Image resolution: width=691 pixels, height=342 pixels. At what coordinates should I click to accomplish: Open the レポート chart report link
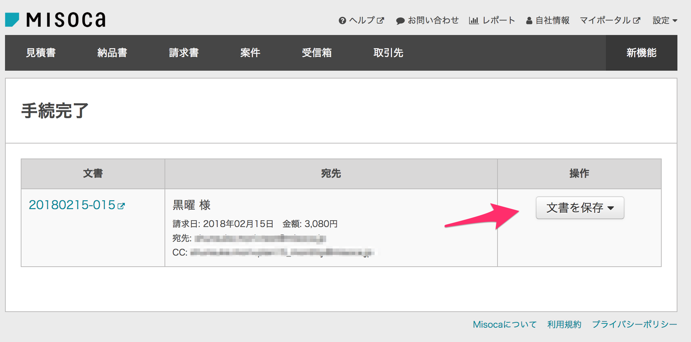click(492, 20)
